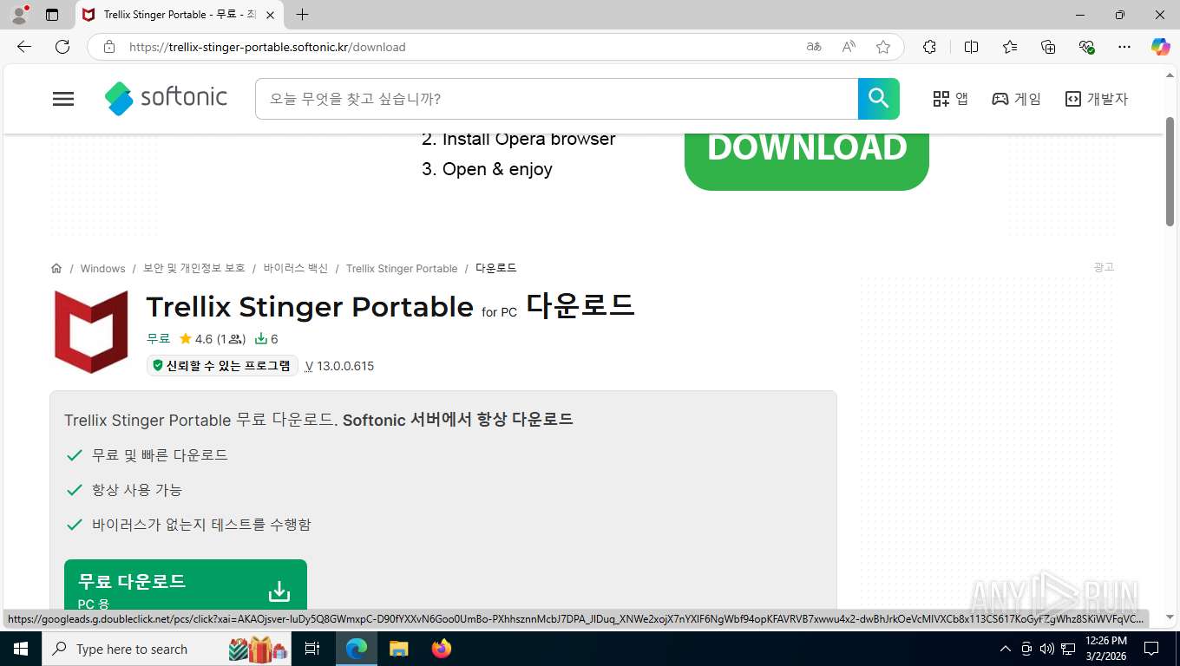
Task: Open the volume control tray icon
Action: (x=1046, y=649)
